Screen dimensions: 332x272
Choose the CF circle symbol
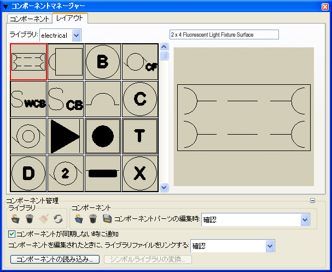[x=140, y=62]
